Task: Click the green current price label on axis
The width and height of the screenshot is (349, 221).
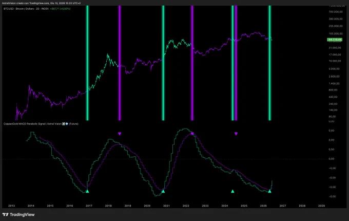Action: tap(335, 40)
